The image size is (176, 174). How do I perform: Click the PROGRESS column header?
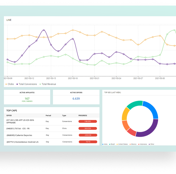pos(83,115)
